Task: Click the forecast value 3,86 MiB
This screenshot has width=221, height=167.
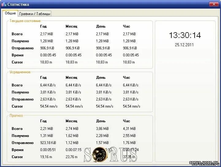Action: tap(102, 129)
